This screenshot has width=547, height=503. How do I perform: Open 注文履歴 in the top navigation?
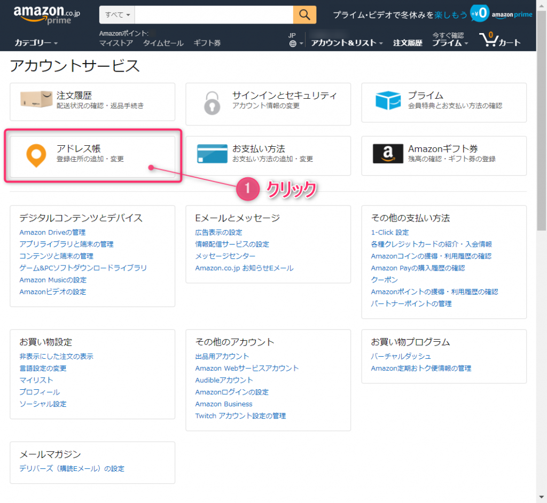point(408,43)
